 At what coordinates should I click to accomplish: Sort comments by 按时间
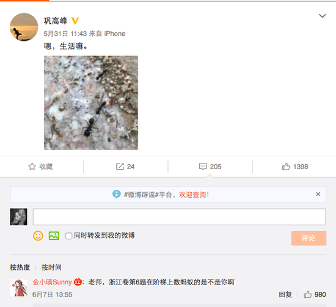tap(51, 267)
